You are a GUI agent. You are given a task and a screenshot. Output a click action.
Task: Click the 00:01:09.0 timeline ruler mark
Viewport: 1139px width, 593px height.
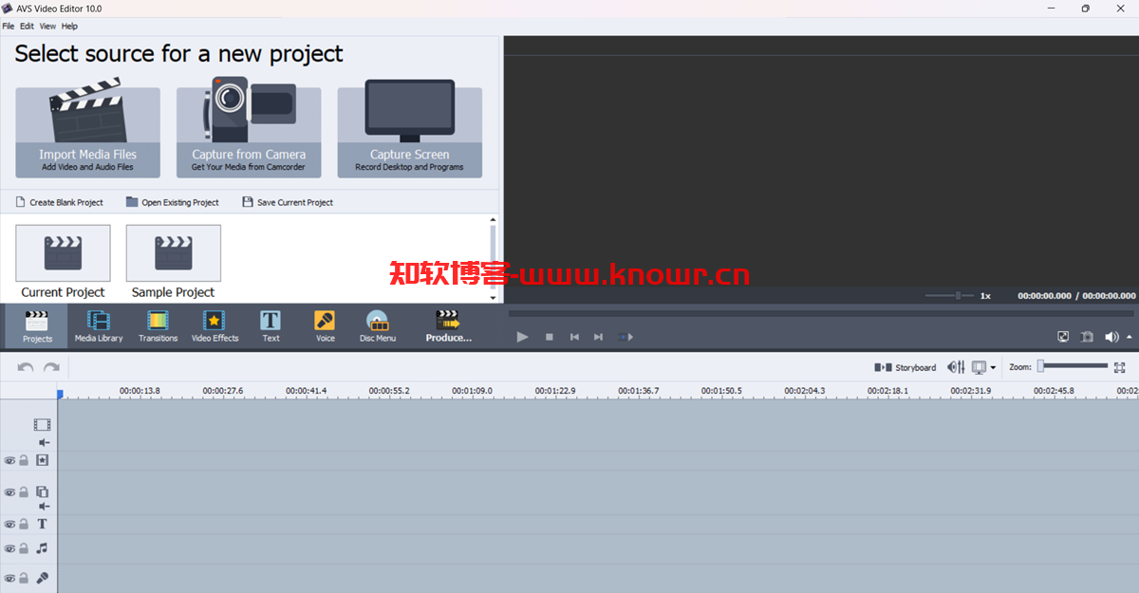472,390
